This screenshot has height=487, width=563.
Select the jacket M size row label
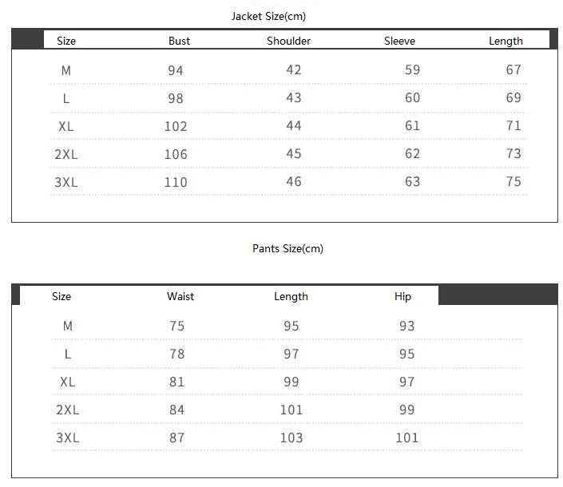click(66, 70)
